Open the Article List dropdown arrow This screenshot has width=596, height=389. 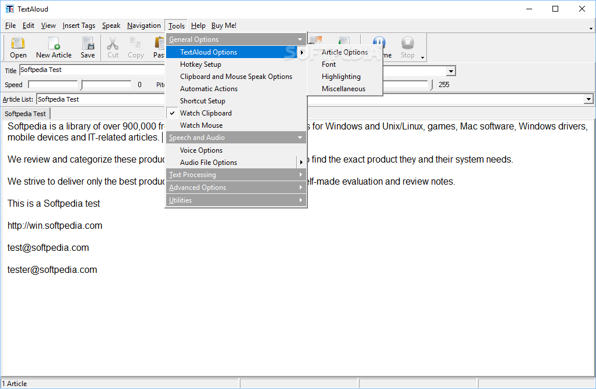[588, 99]
